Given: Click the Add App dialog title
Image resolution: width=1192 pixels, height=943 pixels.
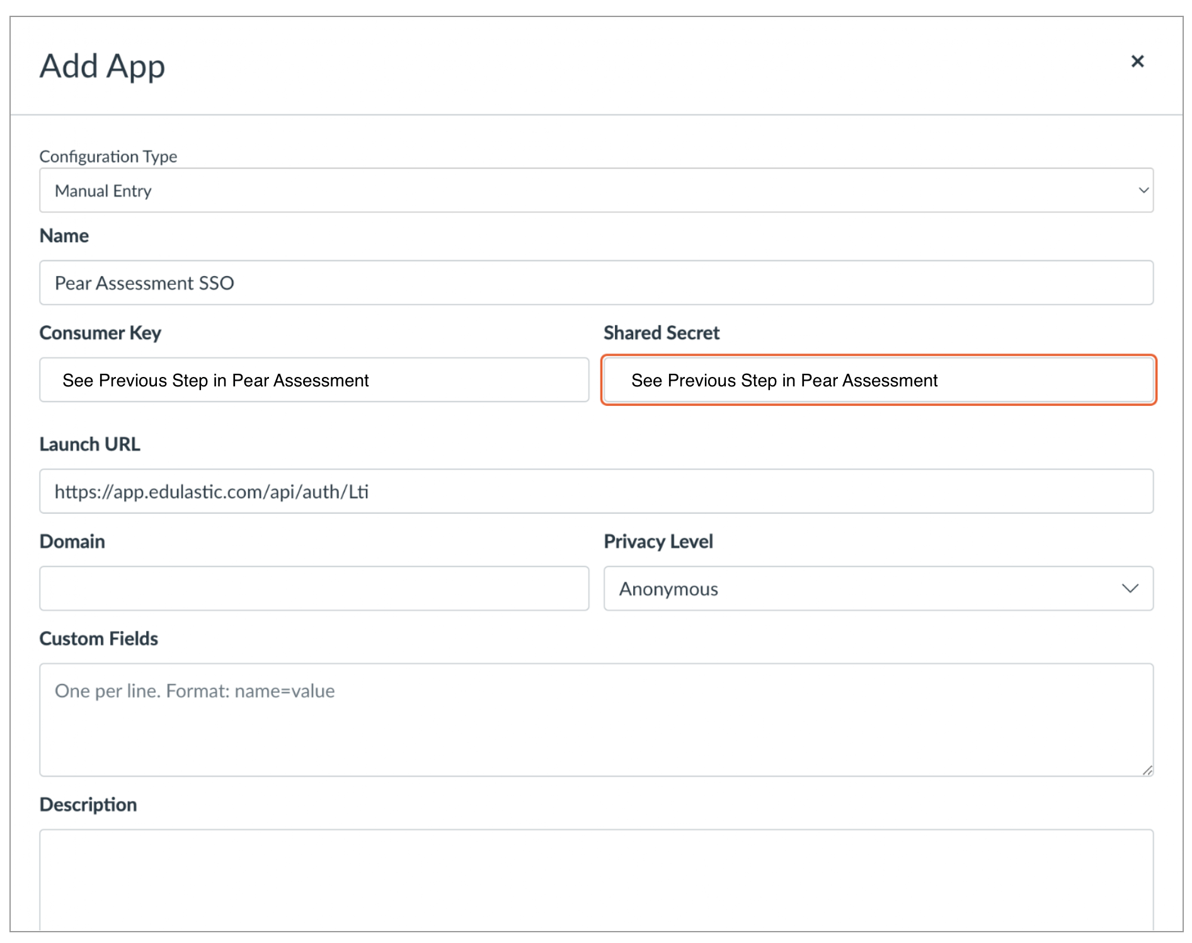Looking at the screenshot, I should pos(102,66).
